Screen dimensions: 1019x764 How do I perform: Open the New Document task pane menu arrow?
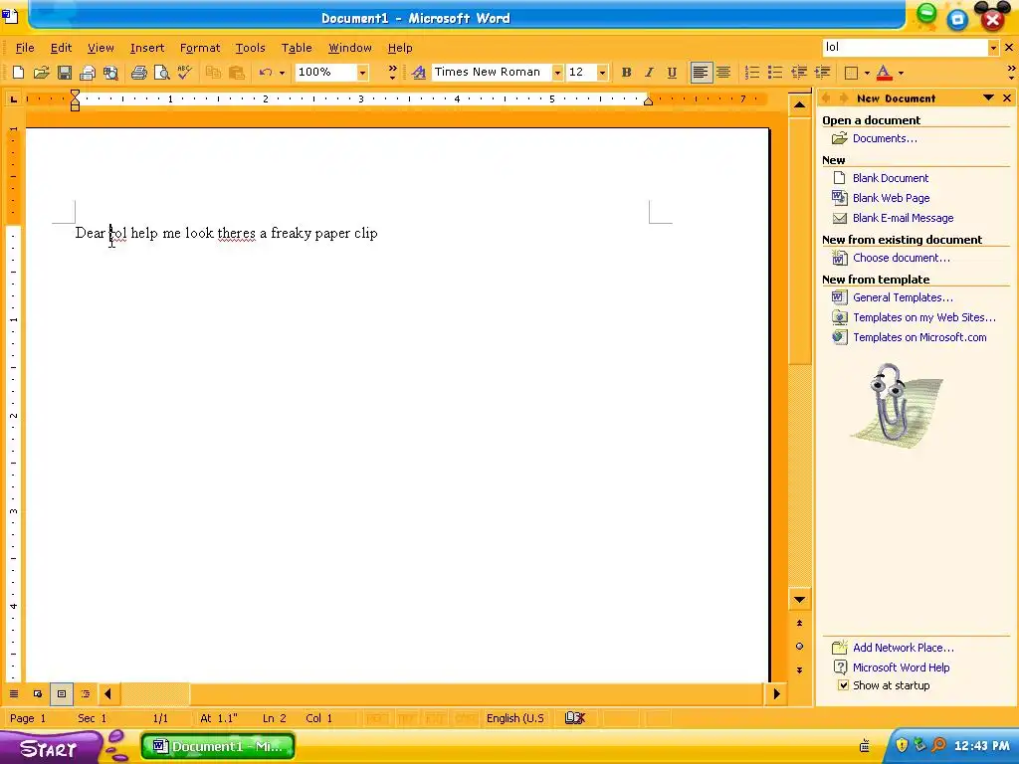pyautogui.click(x=988, y=98)
